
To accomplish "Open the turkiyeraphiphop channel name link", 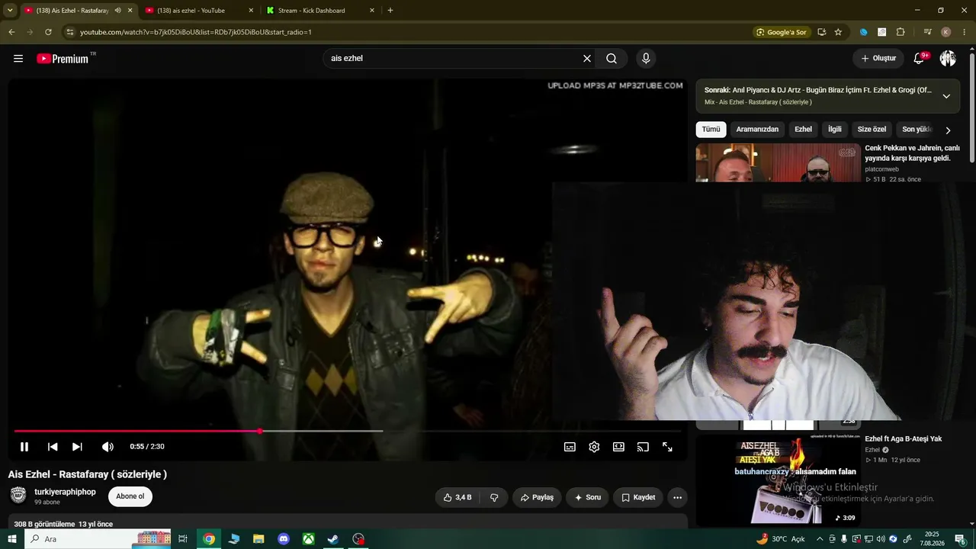I will [x=65, y=492].
